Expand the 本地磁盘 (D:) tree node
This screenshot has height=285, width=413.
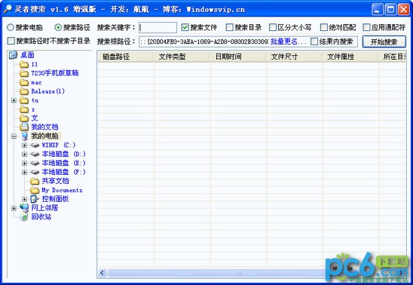[25, 154]
